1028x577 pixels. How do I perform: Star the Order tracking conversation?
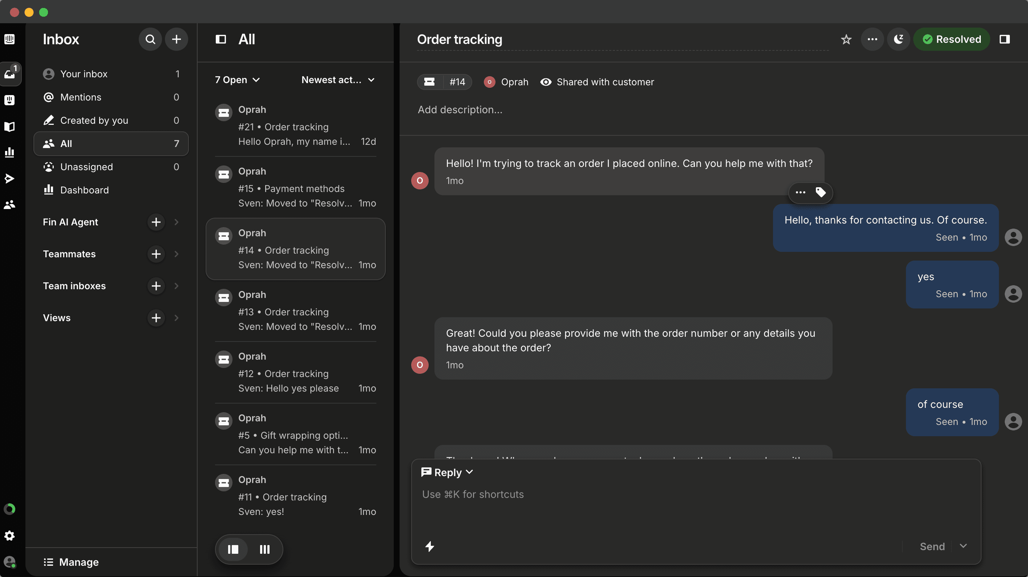(x=846, y=39)
